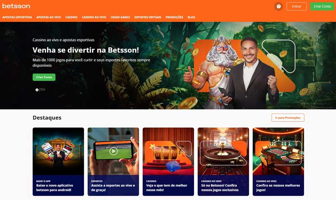Image resolution: width=336 pixels, height=200 pixels.
Task: Click the Betsson logo
Action: click(x=16, y=6)
